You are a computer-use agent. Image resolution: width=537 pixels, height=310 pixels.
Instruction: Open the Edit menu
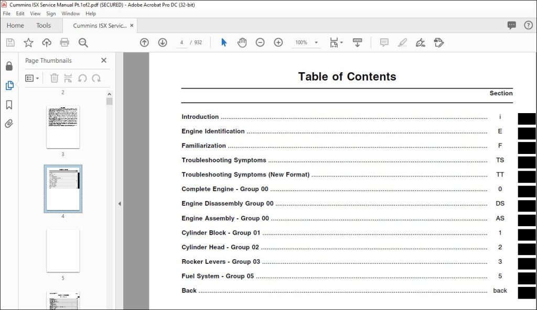pyautogui.click(x=20, y=14)
